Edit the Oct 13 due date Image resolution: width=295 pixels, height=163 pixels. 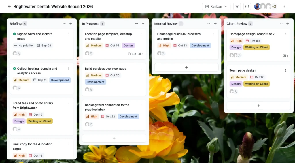point(180,45)
